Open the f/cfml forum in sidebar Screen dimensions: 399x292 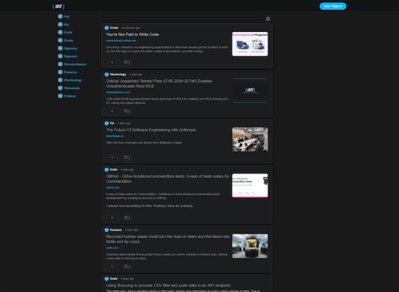[68, 33]
